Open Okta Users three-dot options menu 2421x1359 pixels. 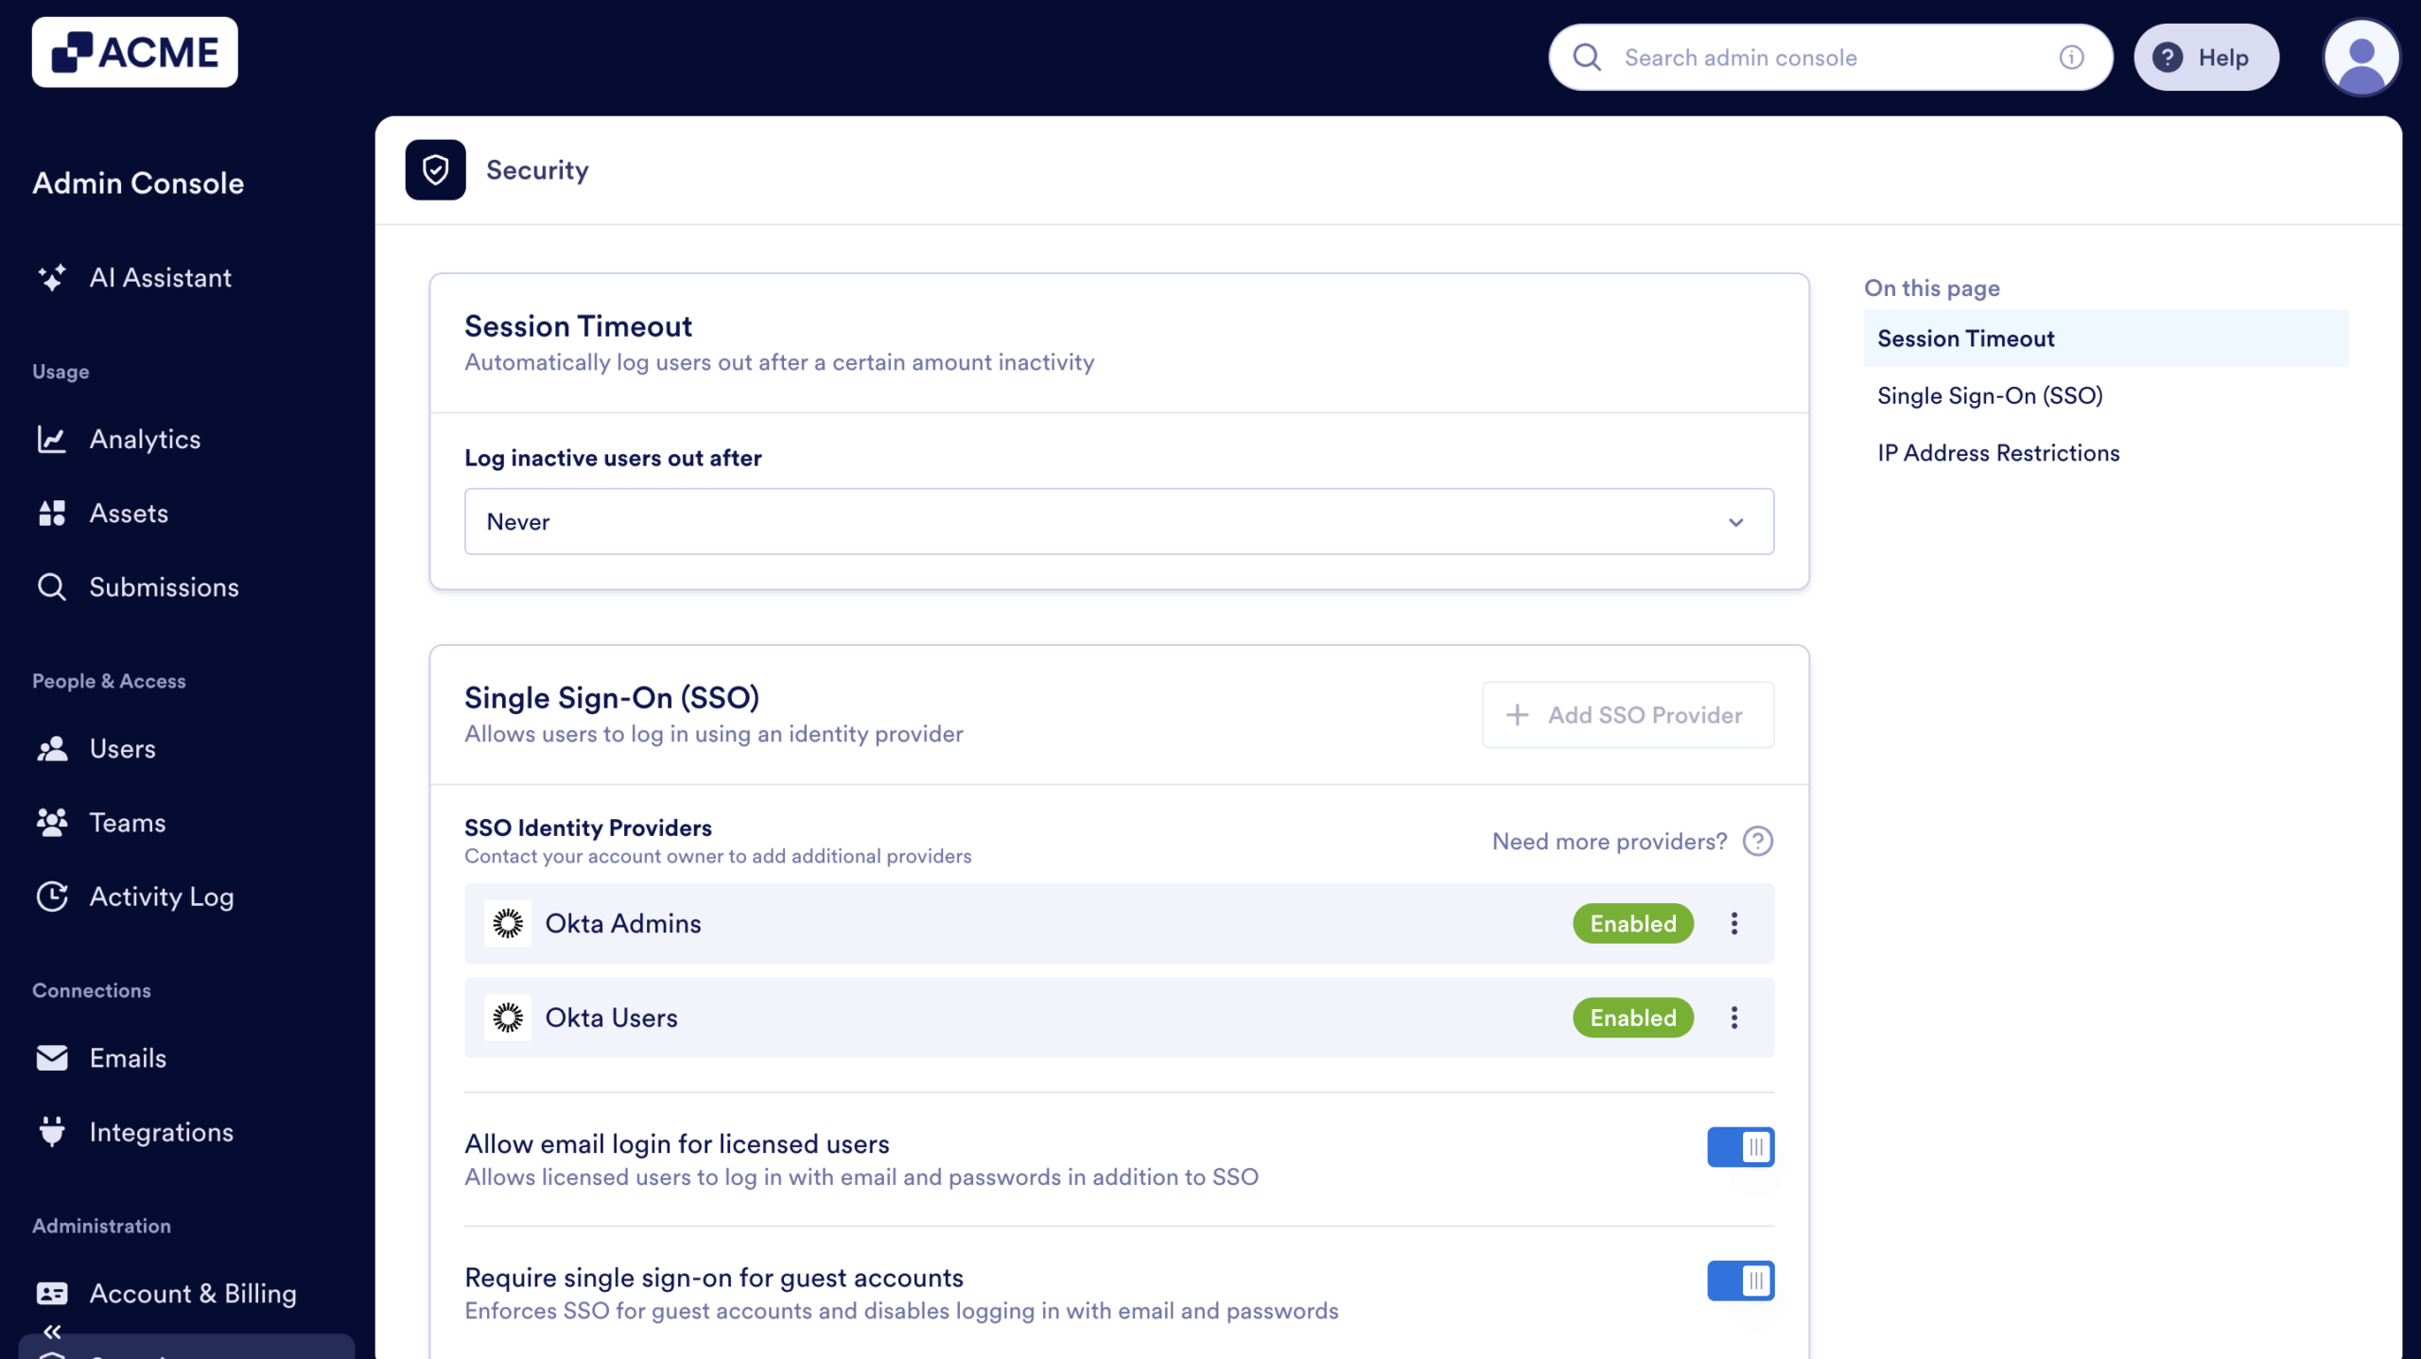click(x=1734, y=1019)
